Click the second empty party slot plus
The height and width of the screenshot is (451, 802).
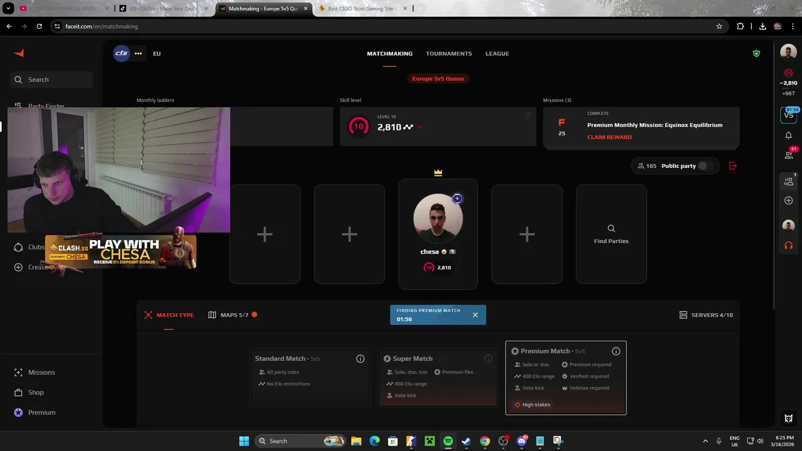pos(349,234)
